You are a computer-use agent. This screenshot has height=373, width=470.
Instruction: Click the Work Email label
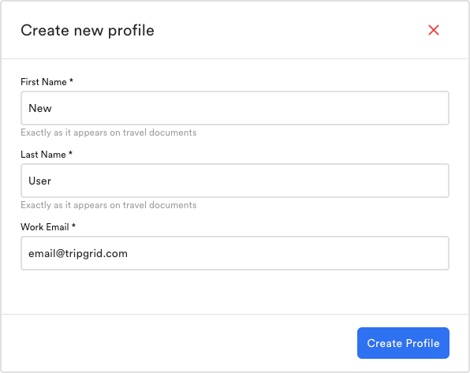(x=45, y=227)
